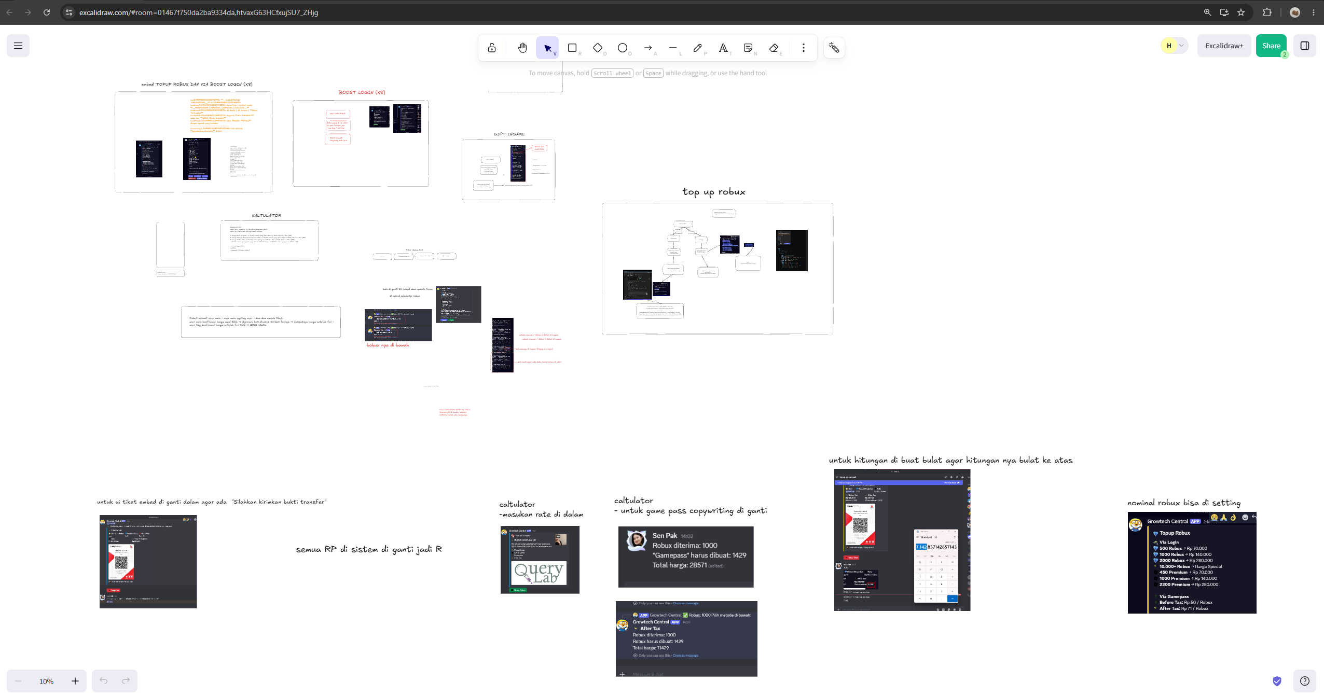
Task: Open the browser extensions puzzle icon
Action: click(x=1267, y=12)
